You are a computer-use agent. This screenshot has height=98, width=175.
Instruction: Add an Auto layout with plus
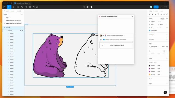click(167, 35)
